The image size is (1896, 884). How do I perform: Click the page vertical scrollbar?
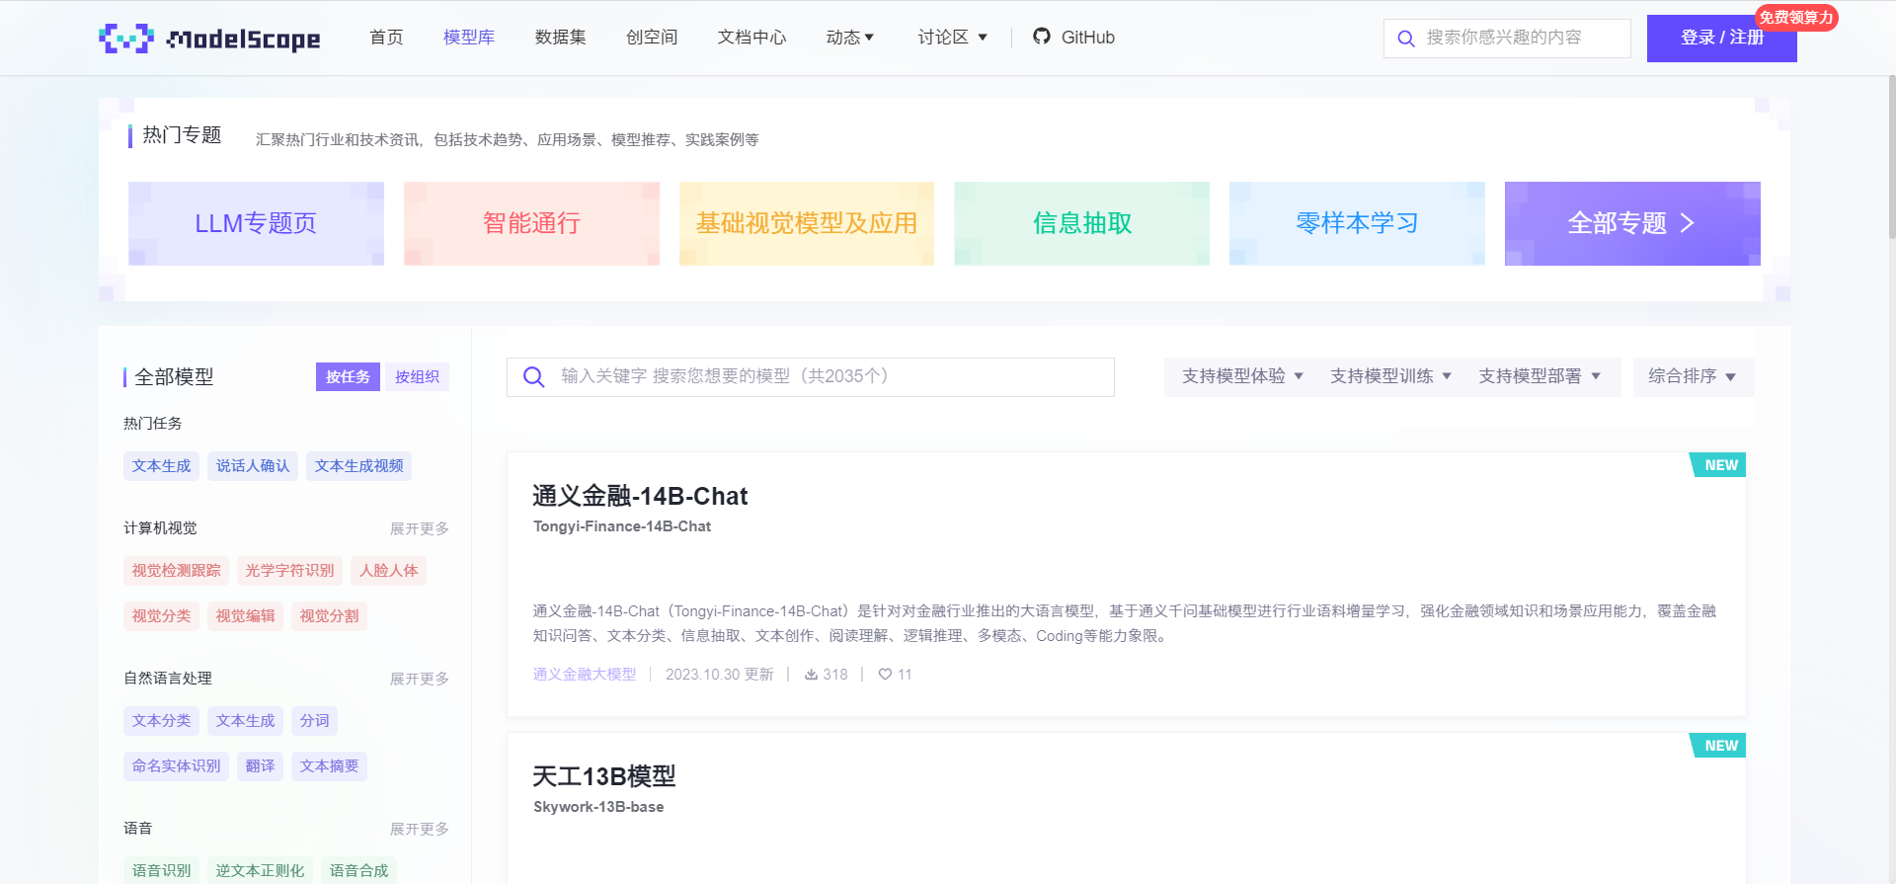tap(1890, 158)
